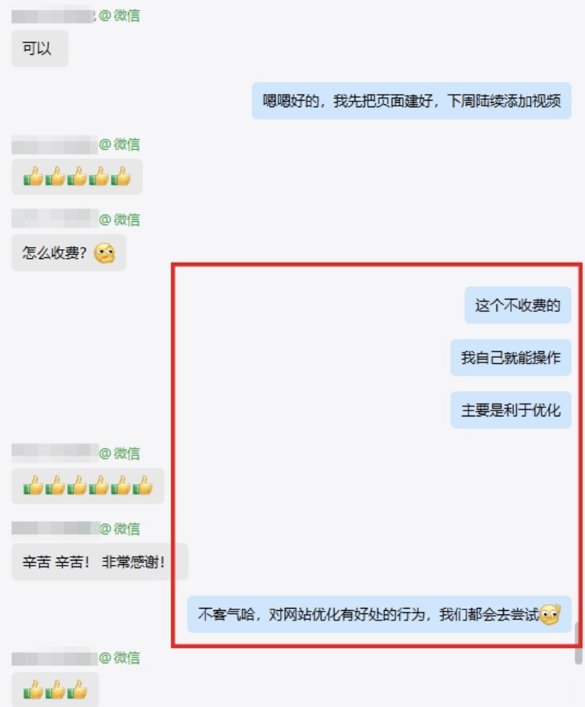
Task: Click the '主要是利于优化' reply bubble
Action: [x=510, y=410]
